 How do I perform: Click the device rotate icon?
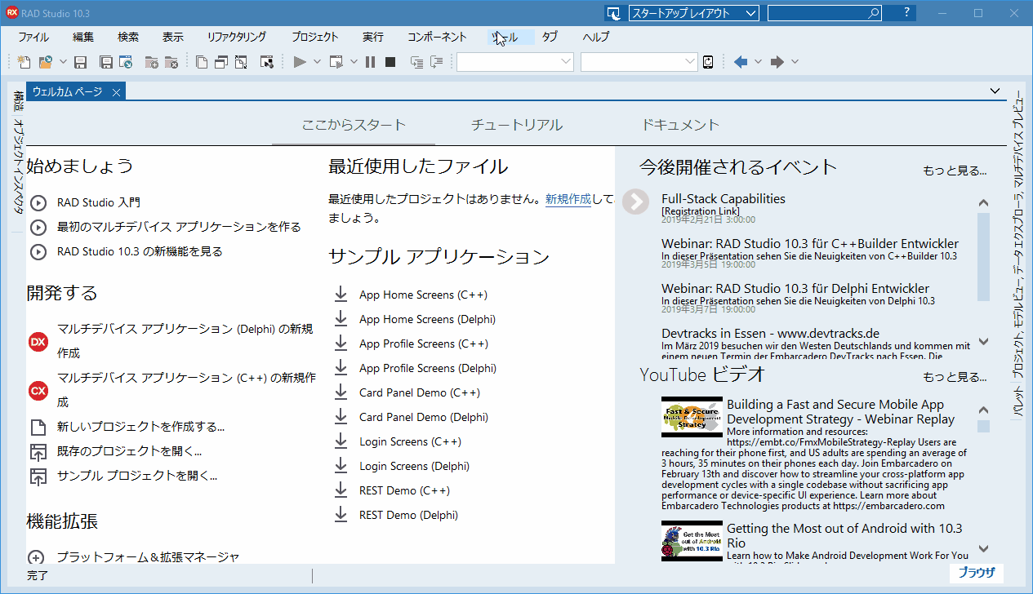pos(708,62)
